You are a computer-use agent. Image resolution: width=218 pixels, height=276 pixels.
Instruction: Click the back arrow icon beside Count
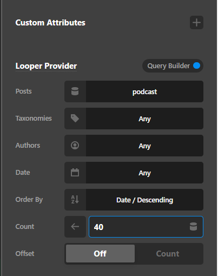(75, 227)
